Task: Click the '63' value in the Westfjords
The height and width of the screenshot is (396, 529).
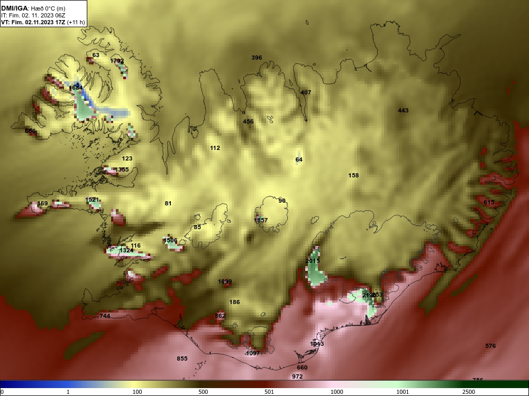Action: tap(96, 55)
